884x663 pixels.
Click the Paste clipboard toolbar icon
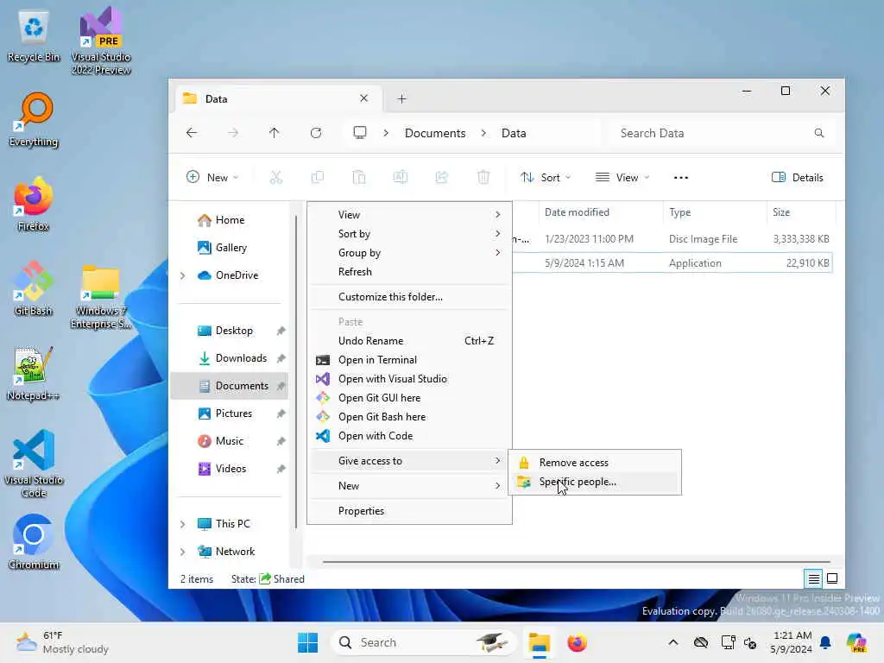click(359, 178)
